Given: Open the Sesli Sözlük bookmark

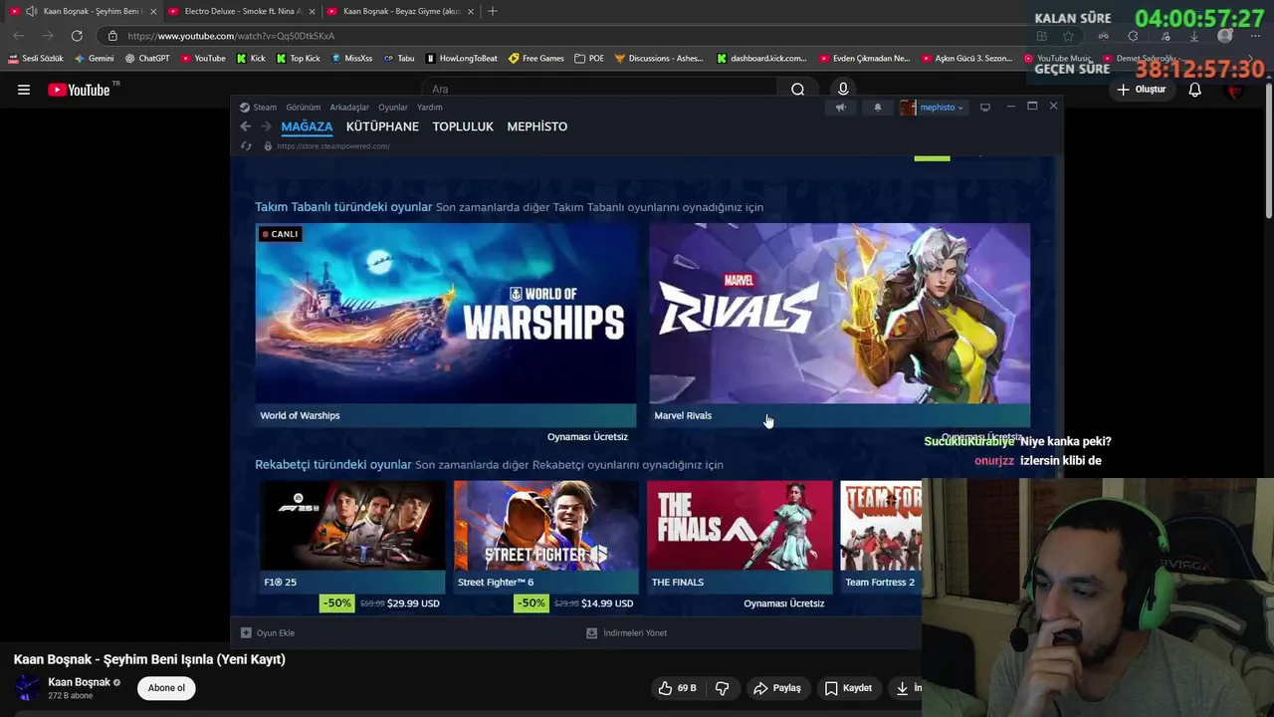Looking at the screenshot, I should [x=36, y=59].
